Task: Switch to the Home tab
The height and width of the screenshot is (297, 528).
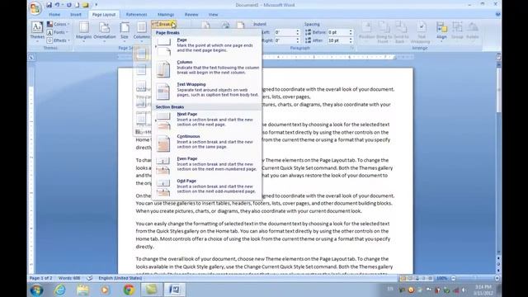Action: 54,15
